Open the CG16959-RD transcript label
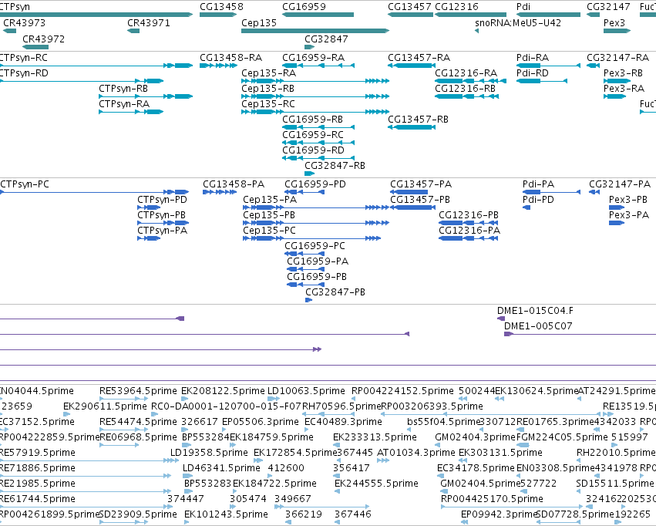656x526 pixels. [x=314, y=150]
